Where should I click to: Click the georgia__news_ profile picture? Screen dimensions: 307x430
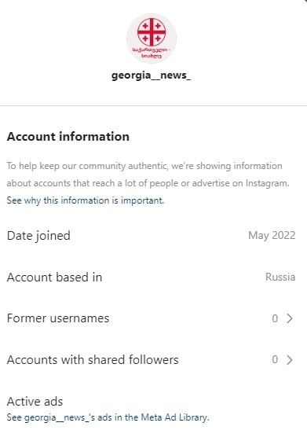(x=152, y=39)
